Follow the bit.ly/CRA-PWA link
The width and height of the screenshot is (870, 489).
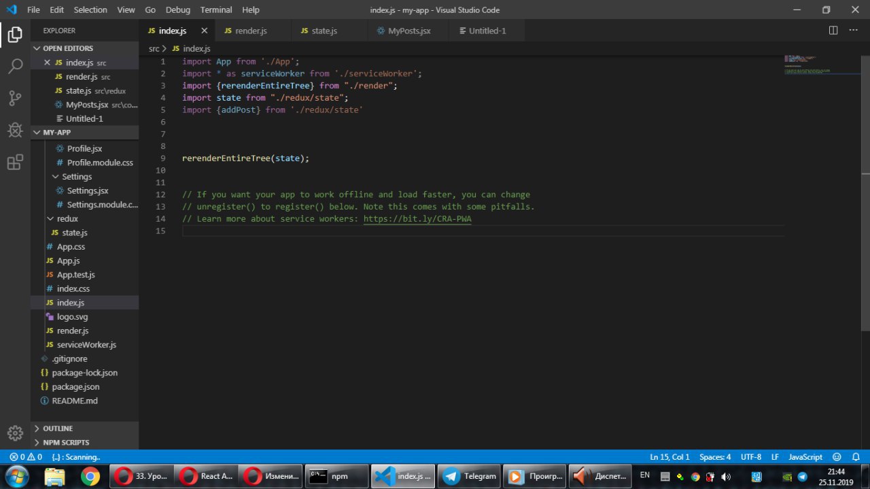point(417,219)
